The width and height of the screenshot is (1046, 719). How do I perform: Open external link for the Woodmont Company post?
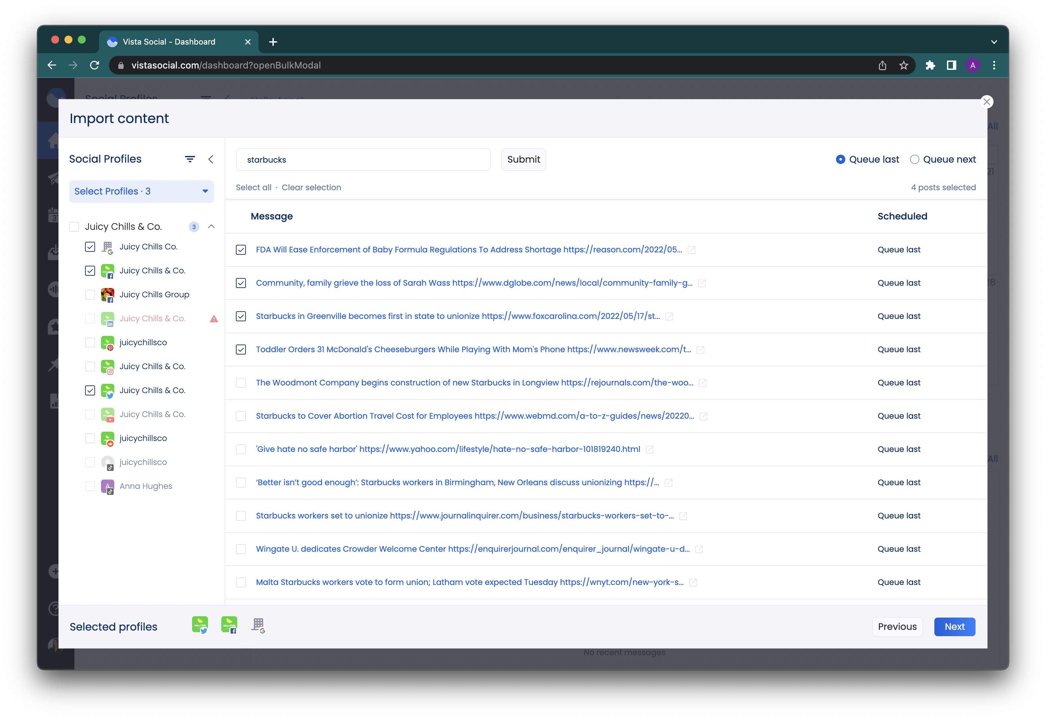[702, 383]
